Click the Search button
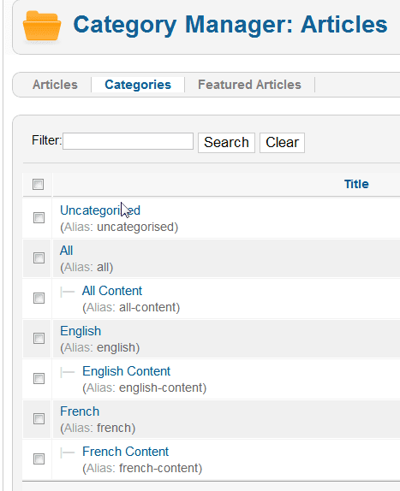Viewport: 400px width, 491px height. pyautogui.click(x=226, y=143)
